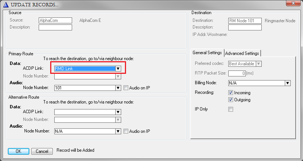The height and width of the screenshot is (161, 303).
Task: Enable Audio on IP for Alternative Route
Action: coord(126,131)
